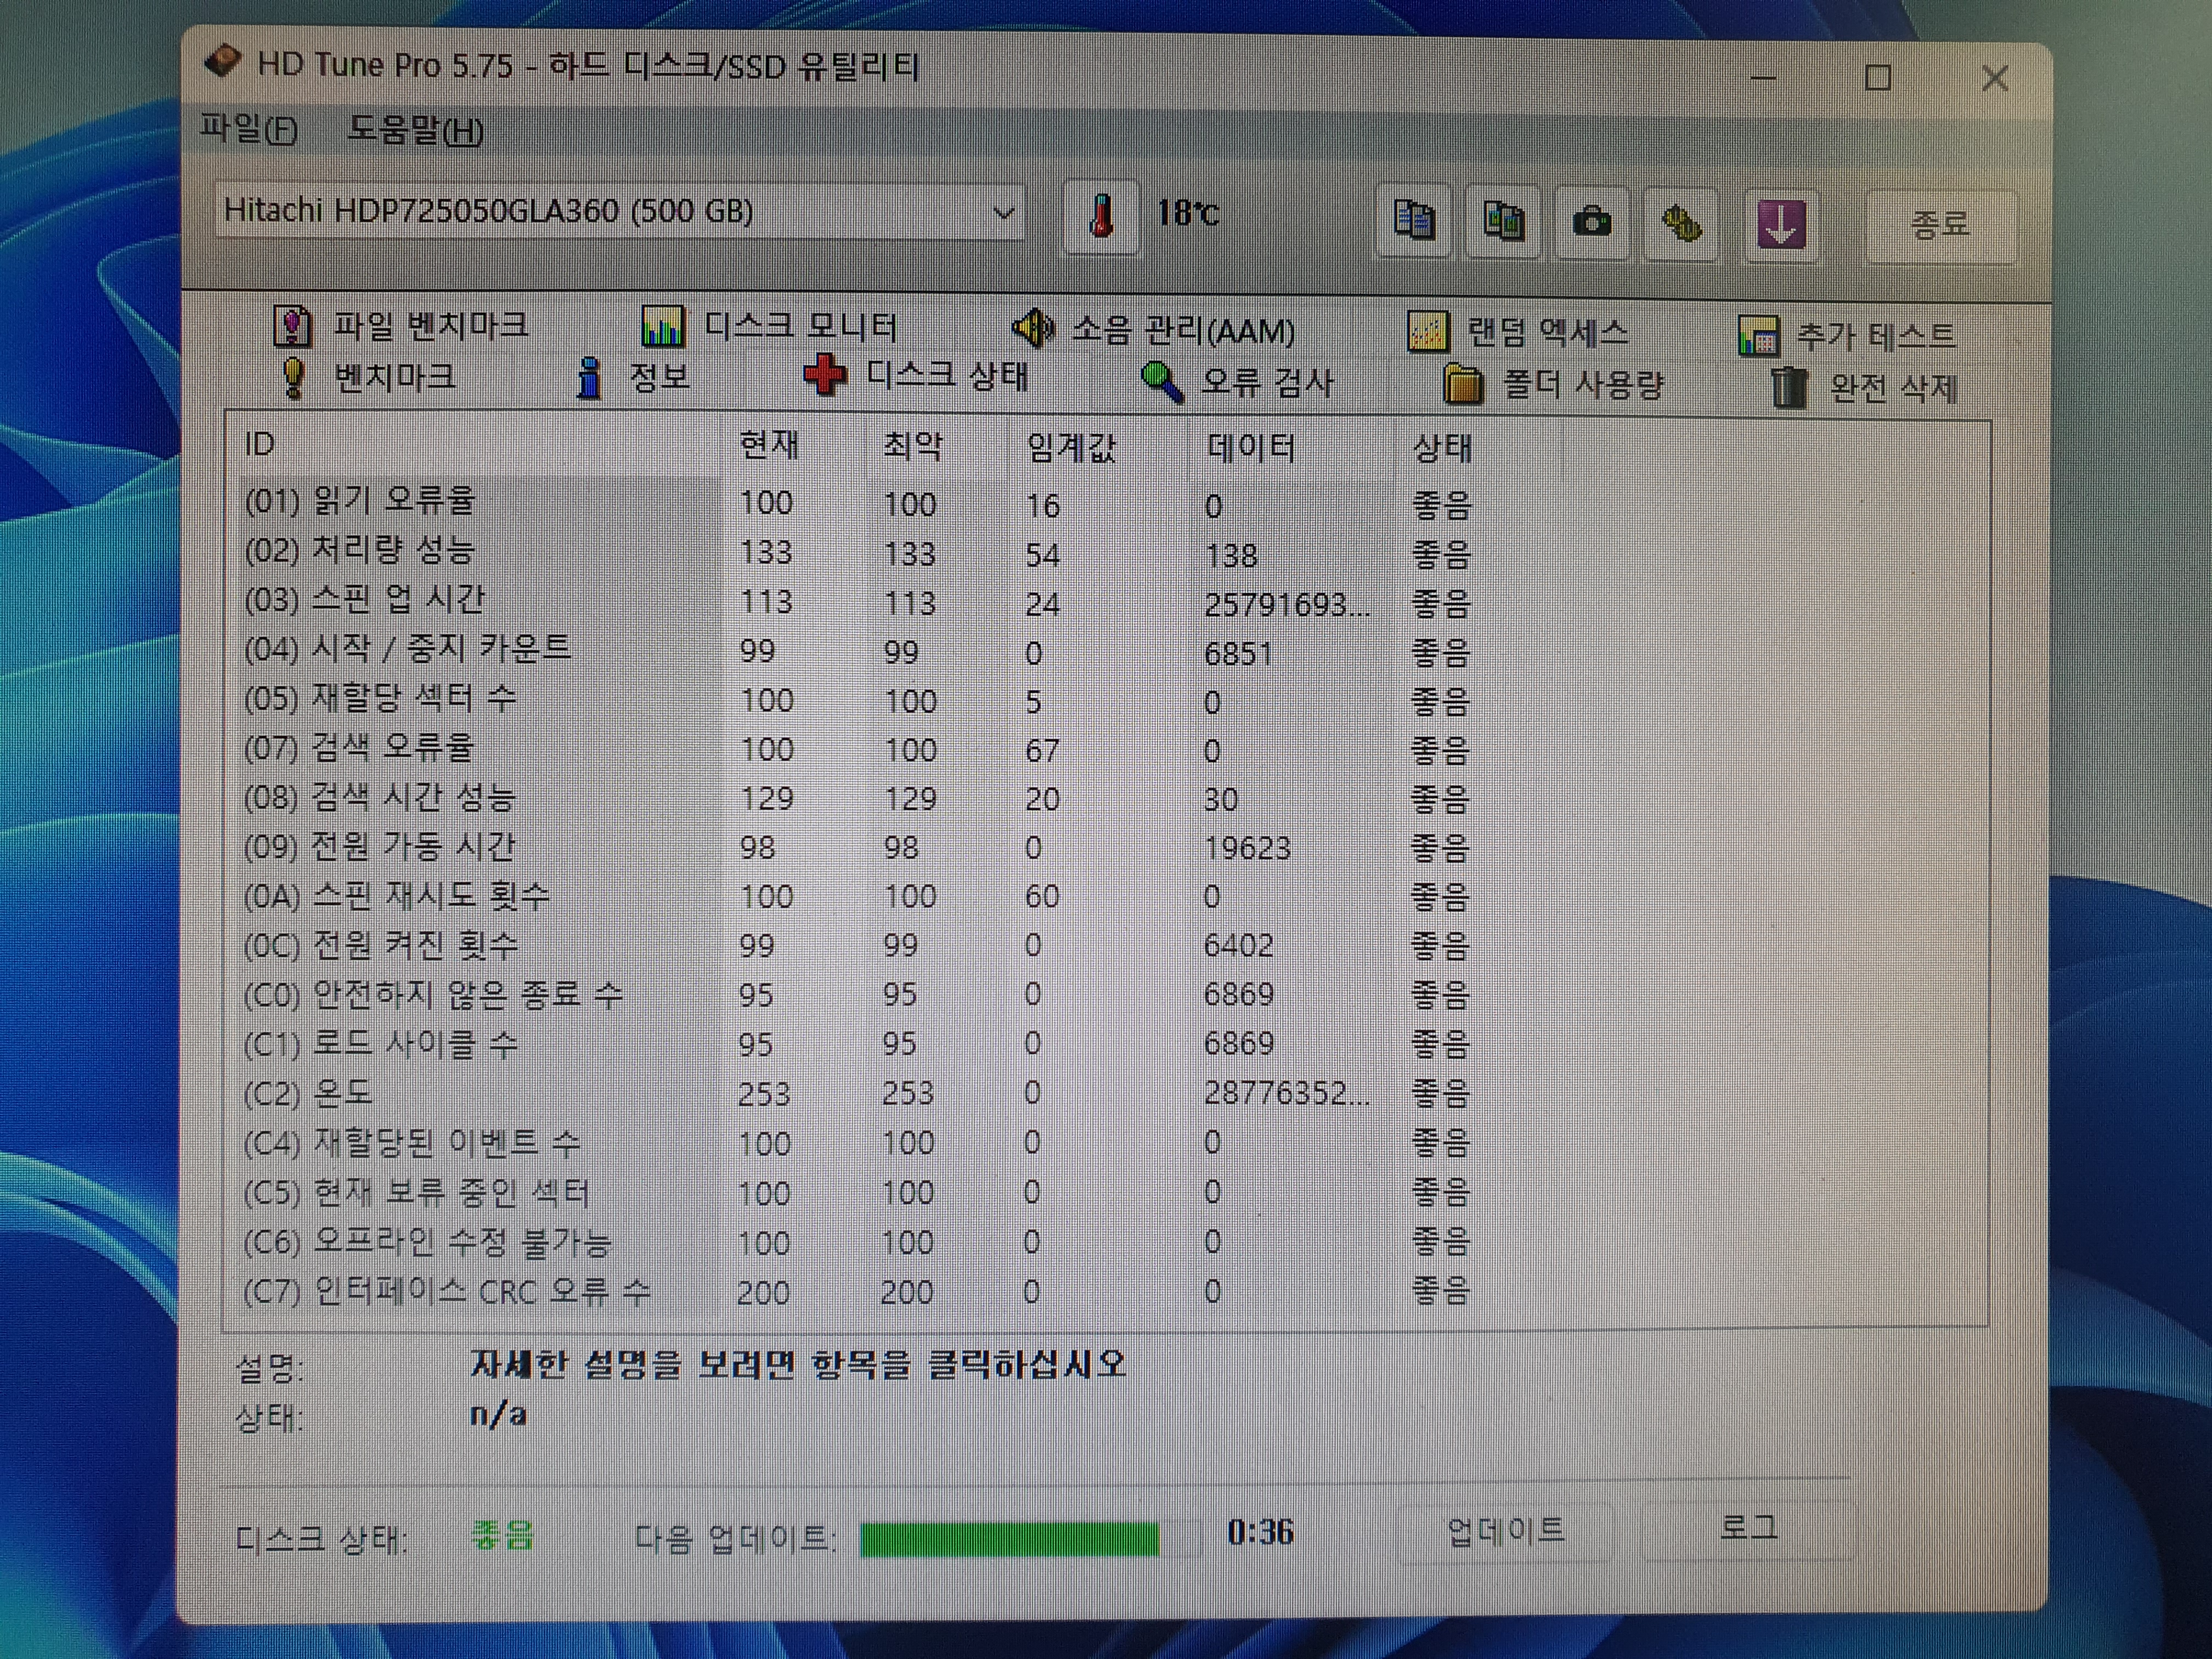Select the (C6) 오프라인 수정 불가능 row
2212x1659 pixels.
tap(858, 1241)
